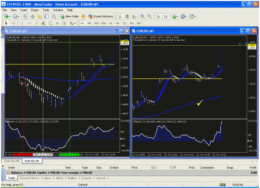260x188 pixels.
Task: Open the Journal terminal tab
Action: [x=101, y=178]
